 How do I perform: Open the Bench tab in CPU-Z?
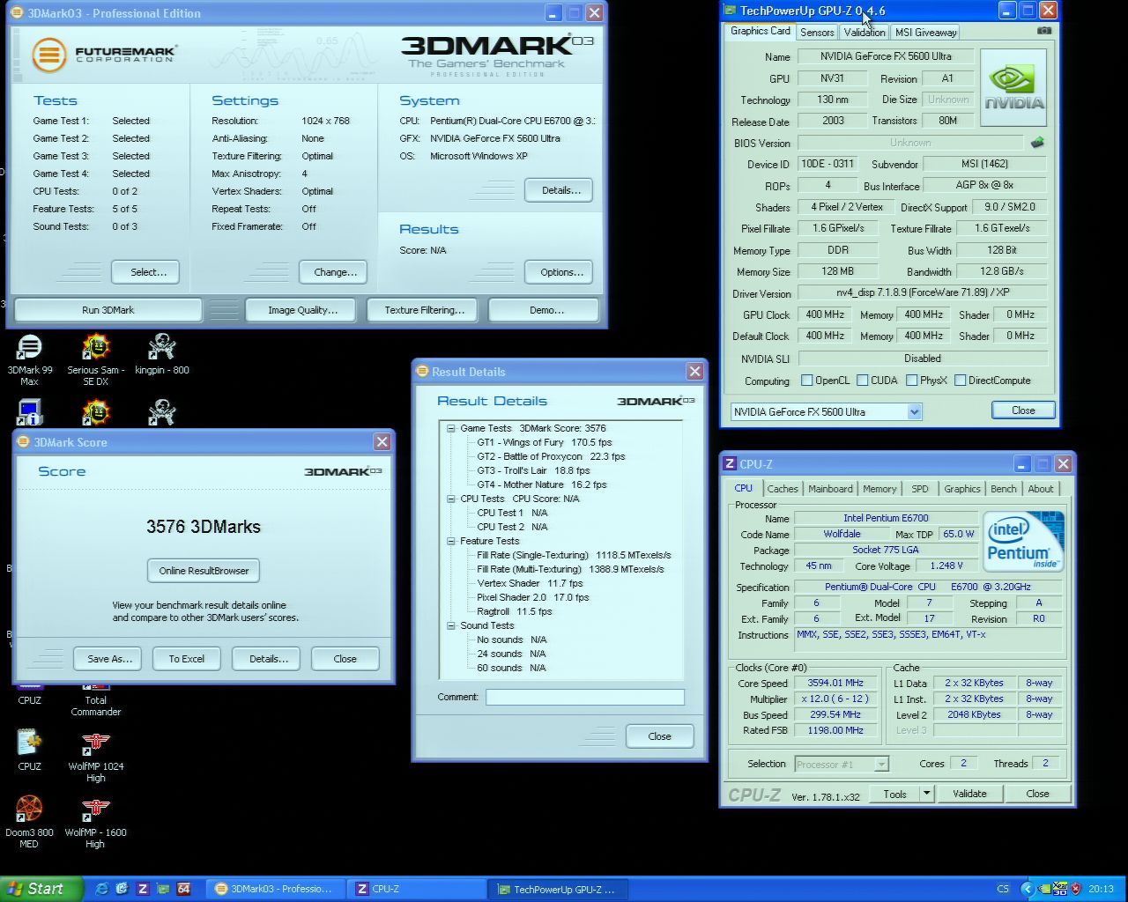pos(1003,489)
